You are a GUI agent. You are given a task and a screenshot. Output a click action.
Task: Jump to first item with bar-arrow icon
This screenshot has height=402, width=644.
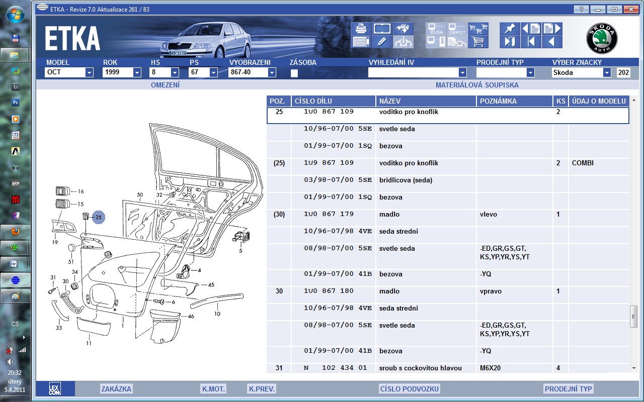pos(531,42)
